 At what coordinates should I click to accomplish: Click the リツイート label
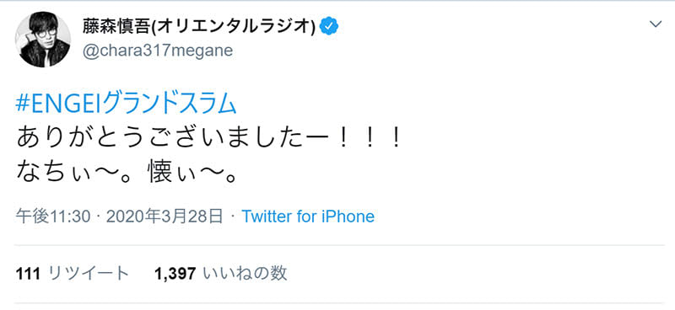pos(89,273)
